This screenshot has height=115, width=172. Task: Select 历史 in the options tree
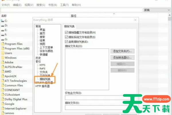coord(38,58)
